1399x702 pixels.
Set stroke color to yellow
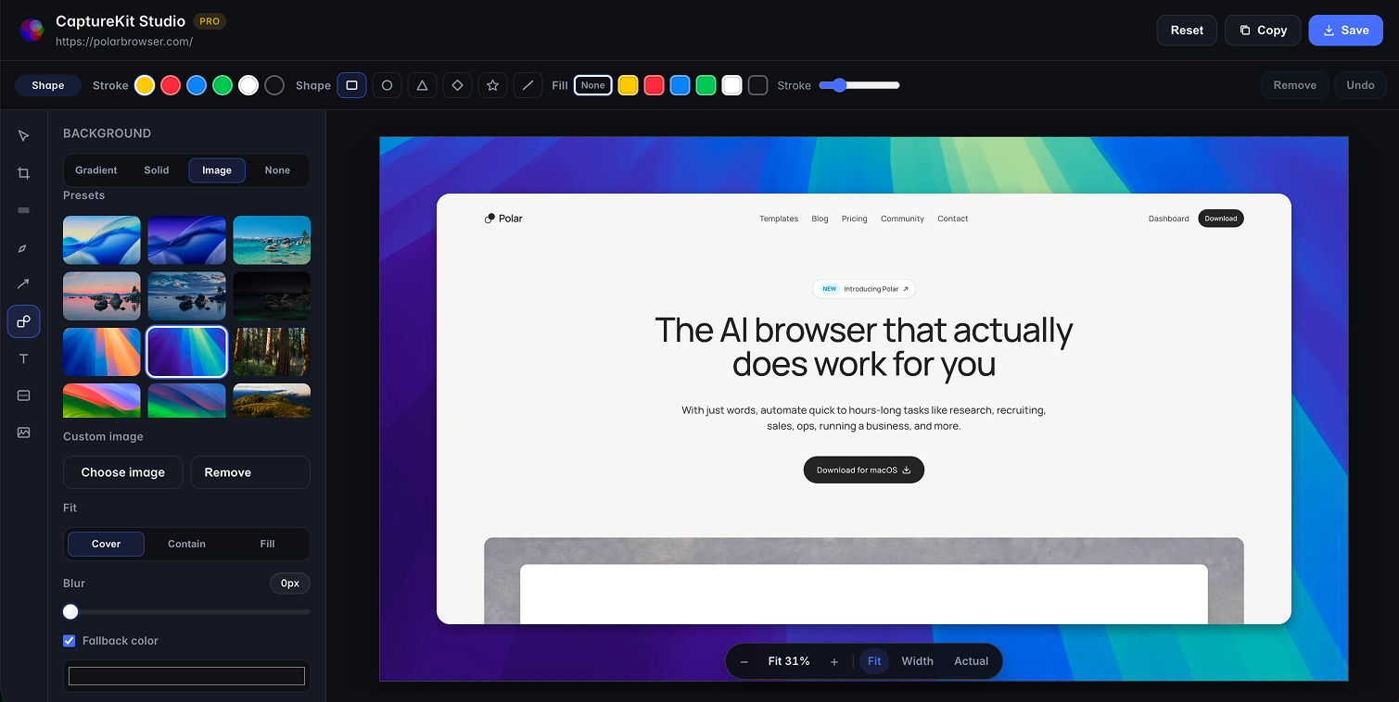(145, 85)
